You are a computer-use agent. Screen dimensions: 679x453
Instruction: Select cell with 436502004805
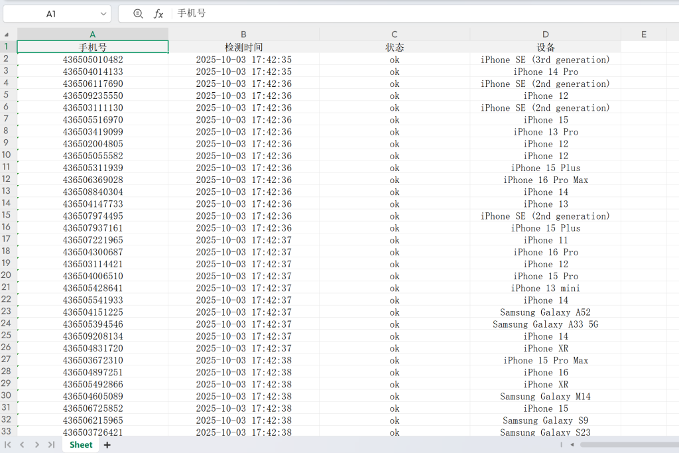point(93,144)
